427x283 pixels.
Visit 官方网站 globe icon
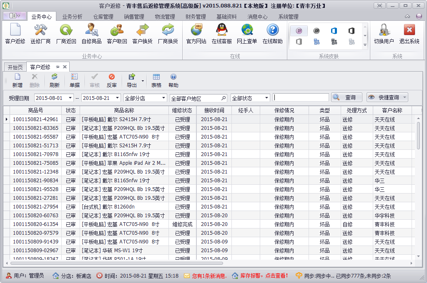pyautogui.click(x=196, y=34)
